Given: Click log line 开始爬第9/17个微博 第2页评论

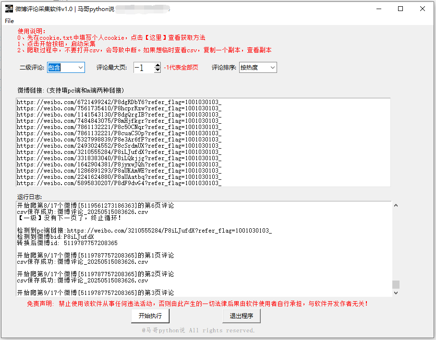Looking at the screenshot, I should pos(96,274).
